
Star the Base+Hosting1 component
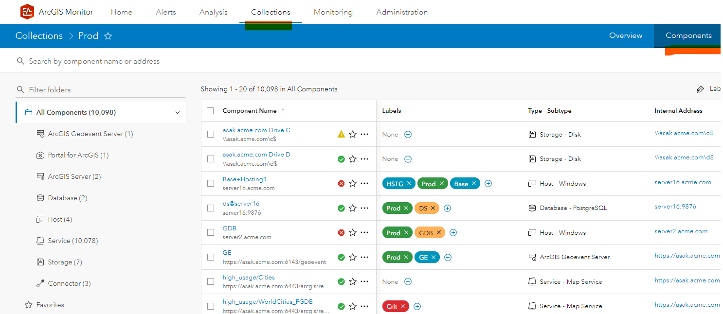click(353, 183)
